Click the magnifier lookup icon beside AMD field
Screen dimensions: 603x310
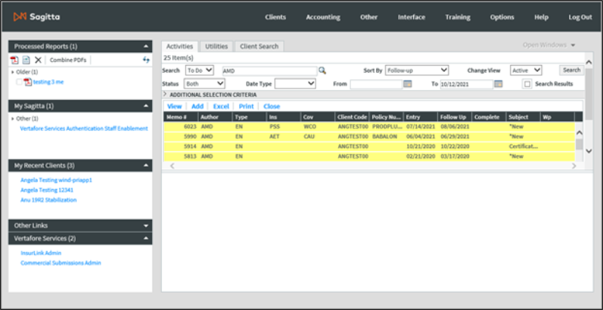pos(322,70)
